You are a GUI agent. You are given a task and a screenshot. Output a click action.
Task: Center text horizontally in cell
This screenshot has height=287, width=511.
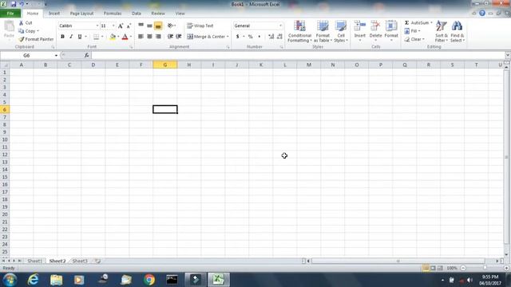click(x=149, y=37)
